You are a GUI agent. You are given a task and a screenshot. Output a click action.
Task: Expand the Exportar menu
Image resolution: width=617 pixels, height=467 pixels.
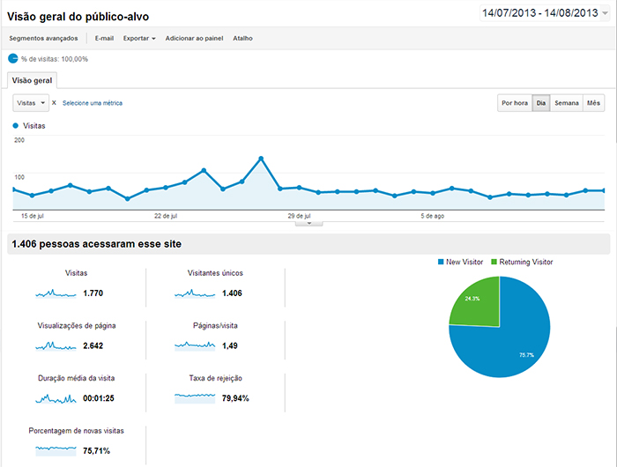pos(139,39)
